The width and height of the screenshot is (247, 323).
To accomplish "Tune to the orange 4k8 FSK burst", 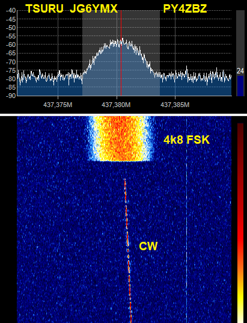I will click(x=121, y=138).
